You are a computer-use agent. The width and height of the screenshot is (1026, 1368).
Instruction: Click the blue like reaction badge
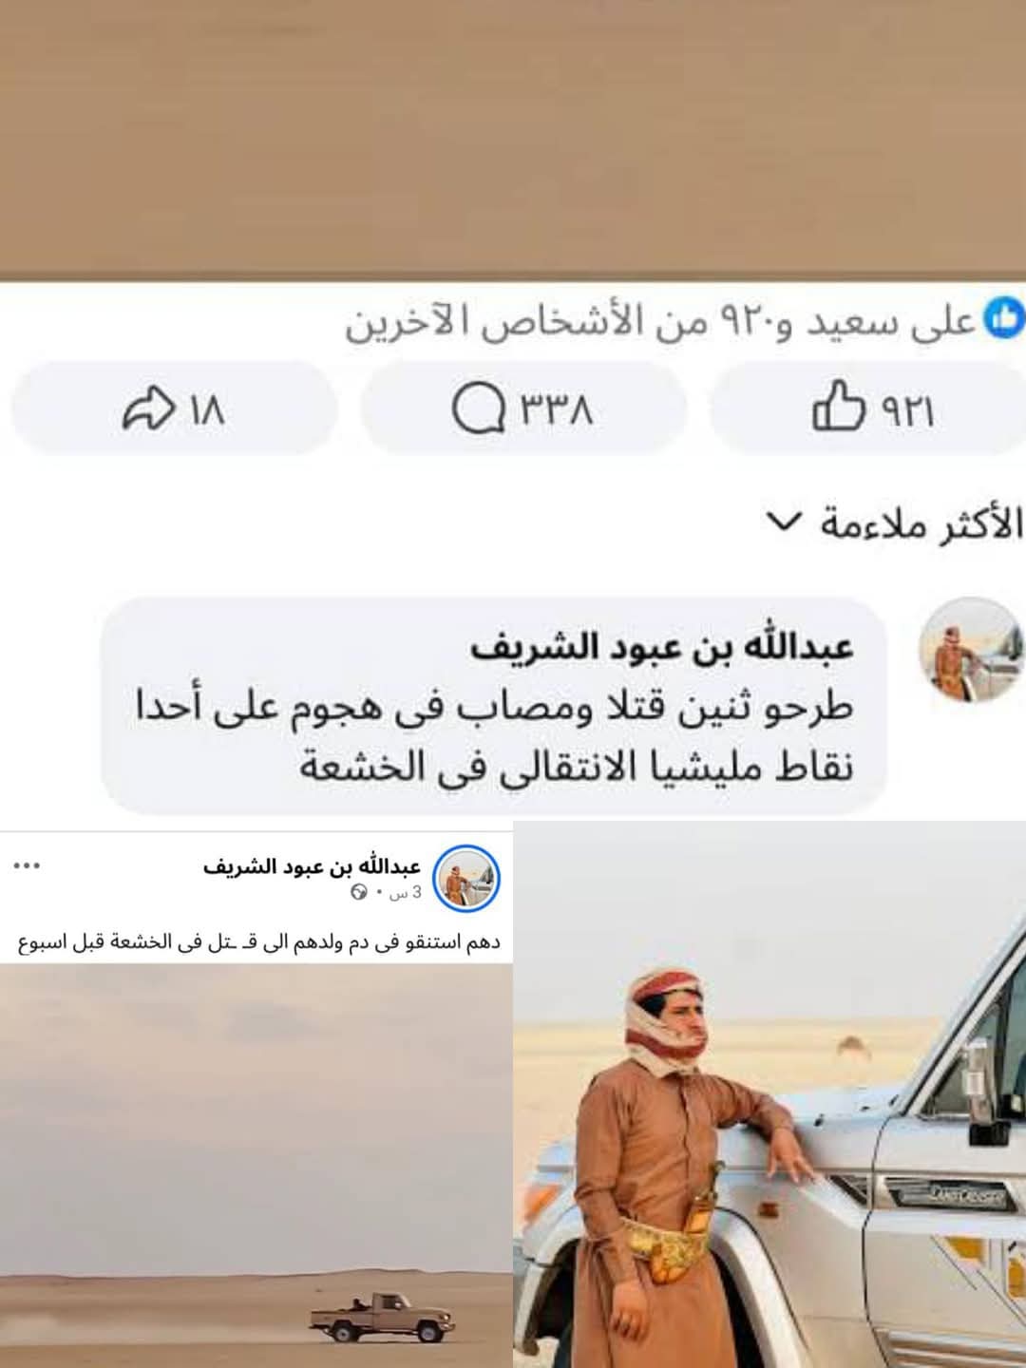point(1005,319)
